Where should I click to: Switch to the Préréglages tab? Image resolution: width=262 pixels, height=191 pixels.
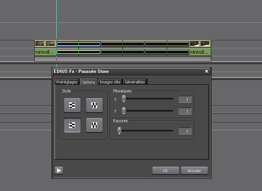(67, 82)
